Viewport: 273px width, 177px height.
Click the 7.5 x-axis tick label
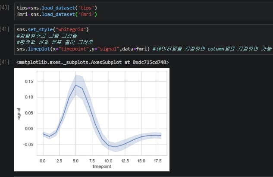point(92,161)
